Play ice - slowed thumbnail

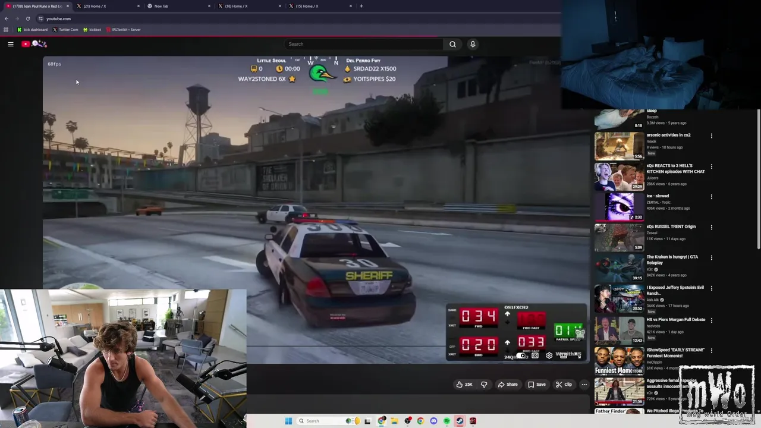click(x=619, y=207)
